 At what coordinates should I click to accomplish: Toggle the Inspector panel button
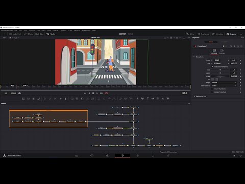(x=232, y=34)
